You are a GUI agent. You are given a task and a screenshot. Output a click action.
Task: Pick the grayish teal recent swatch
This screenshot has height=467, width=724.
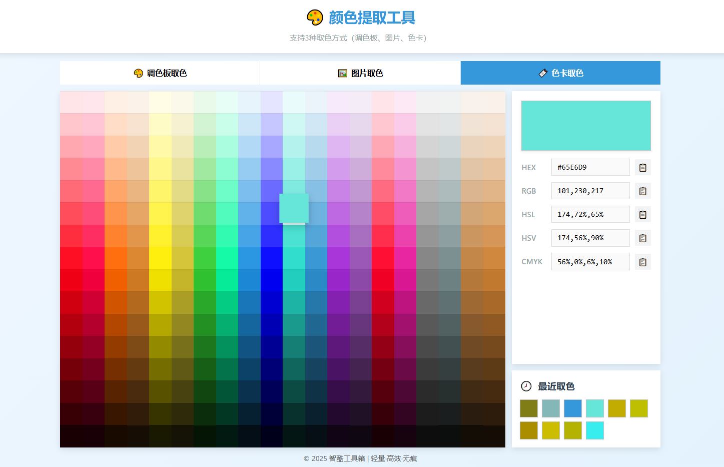(x=551, y=408)
